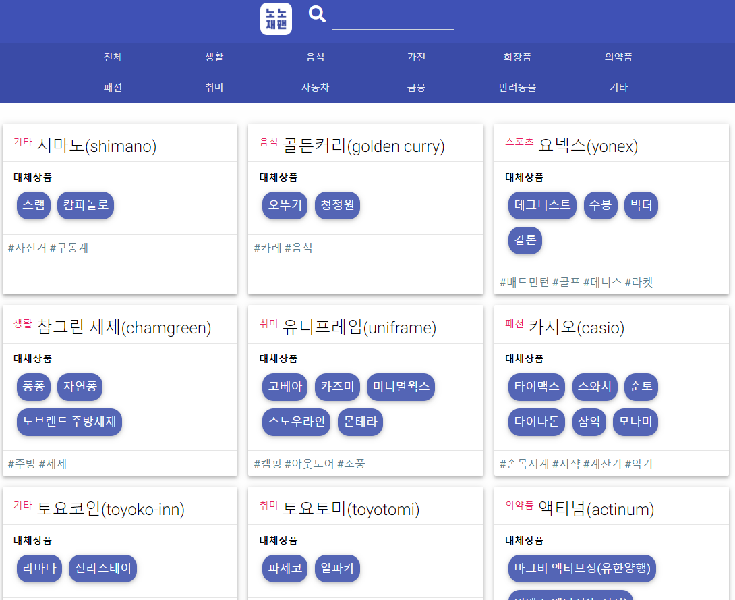Click the 타이맥스 alternative chip
This screenshot has height=600, width=735.
pyautogui.click(x=537, y=387)
